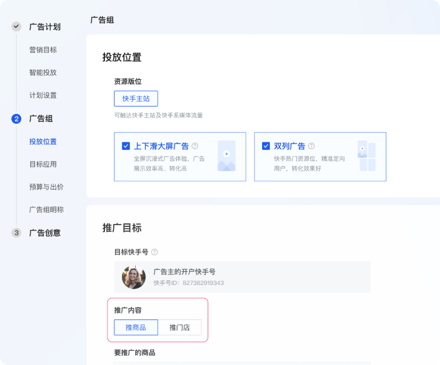
Task: Jump to 广告组明称 section in sidebar
Action: (46, 210)
